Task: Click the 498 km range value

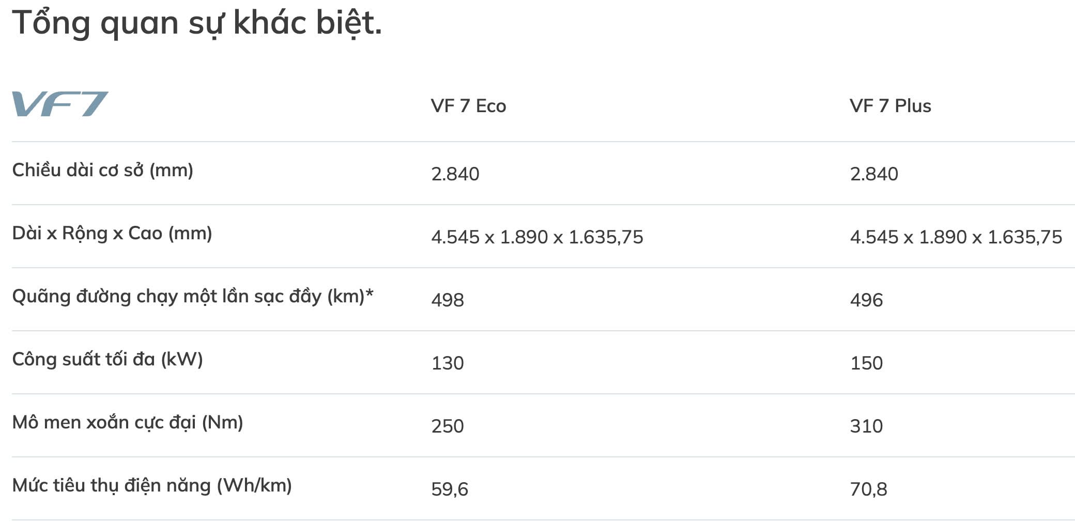Action: point(448,300)
